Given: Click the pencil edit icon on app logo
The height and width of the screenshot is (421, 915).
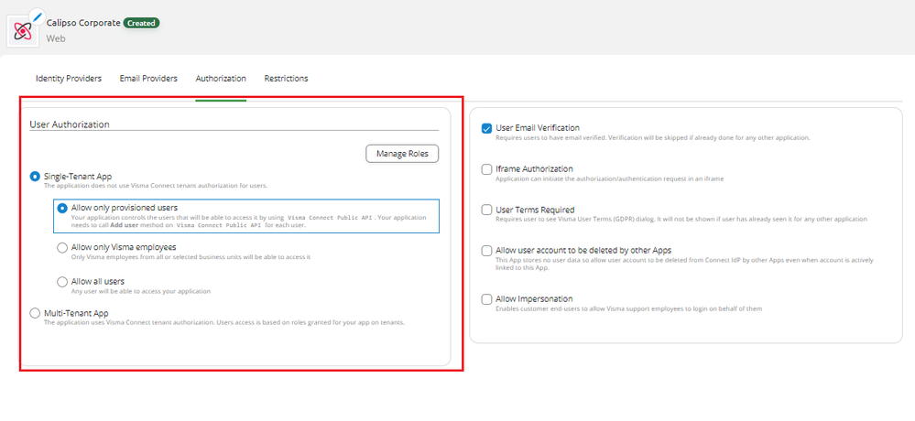Looking at the screenshot, I should pos(37,16).
